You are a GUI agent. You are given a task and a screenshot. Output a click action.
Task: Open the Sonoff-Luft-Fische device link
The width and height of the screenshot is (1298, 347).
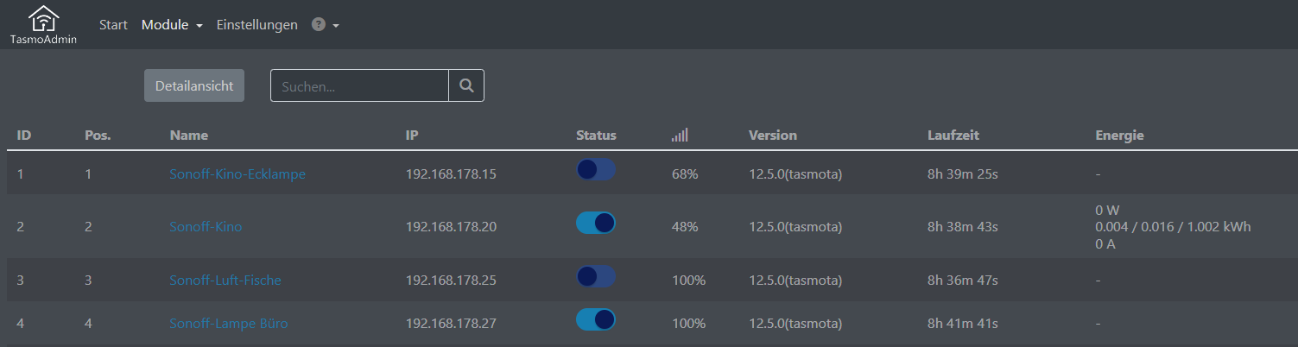point(225,280)
